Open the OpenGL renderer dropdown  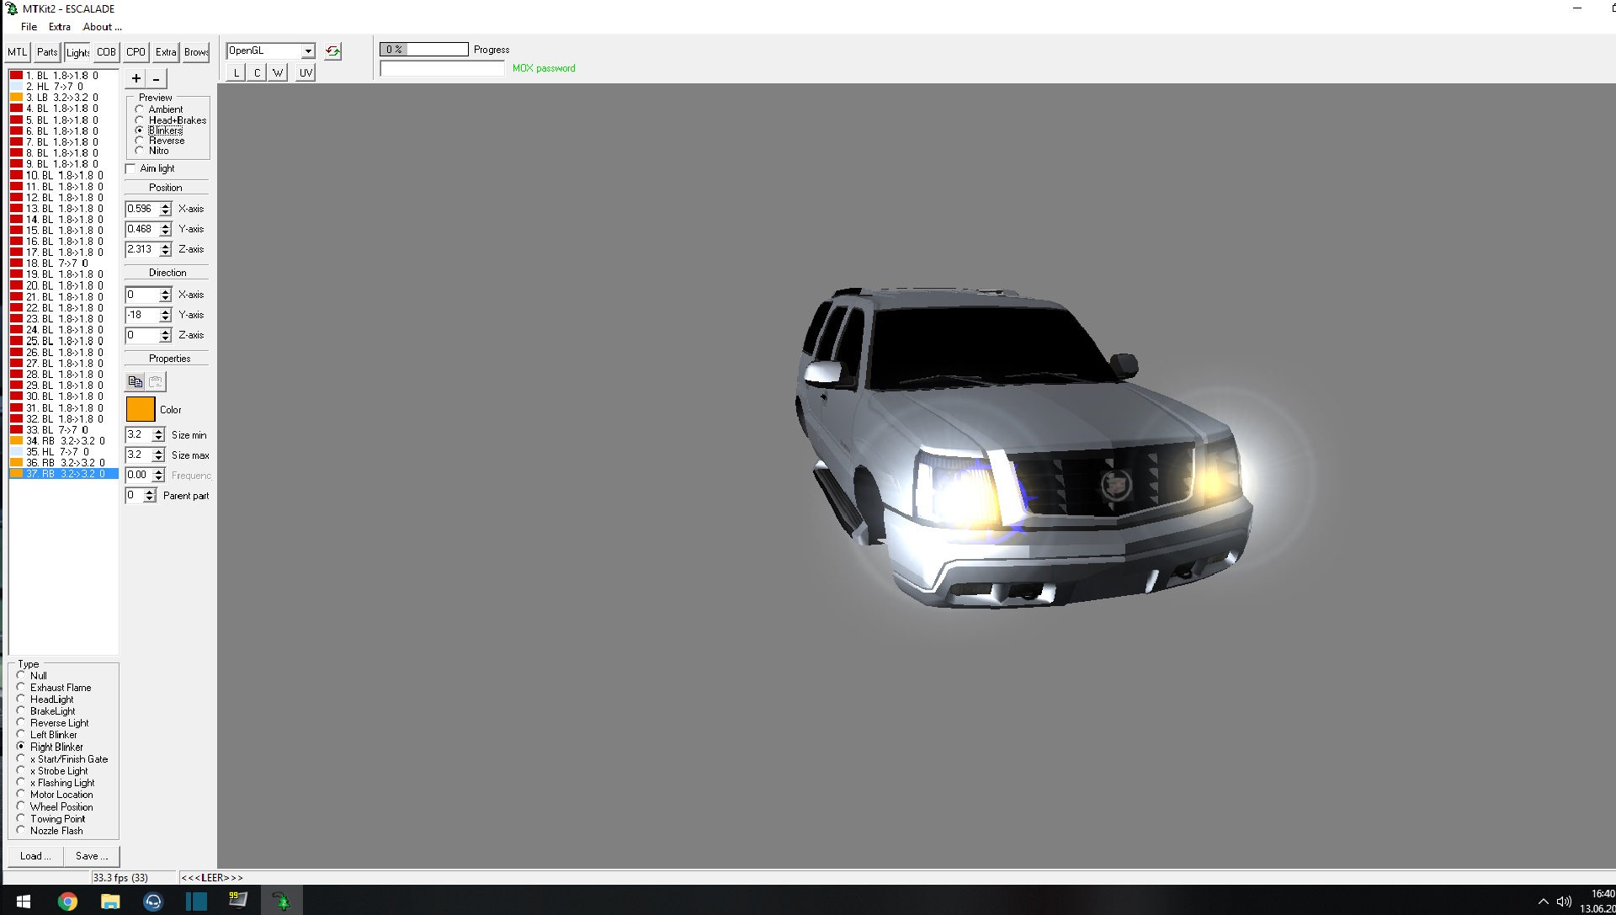[x=308, y=51]
